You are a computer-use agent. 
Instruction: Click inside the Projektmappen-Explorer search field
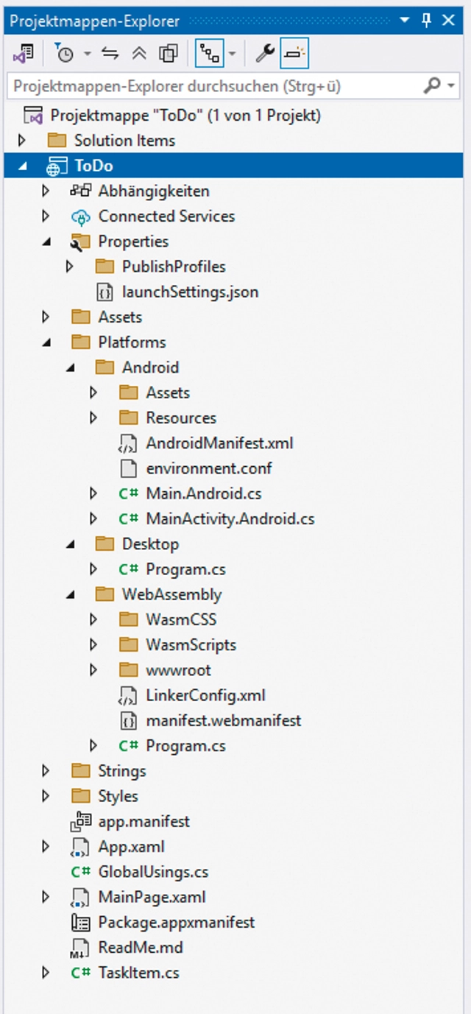(x=184, y=86)
